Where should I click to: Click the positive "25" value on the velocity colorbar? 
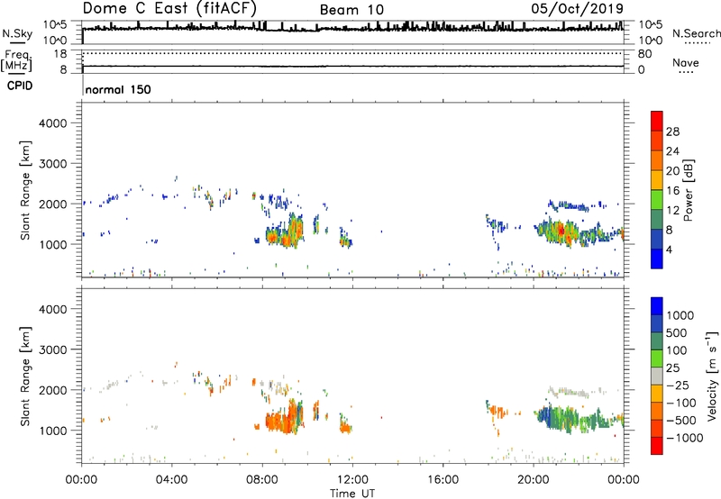(x=673, y=368)
